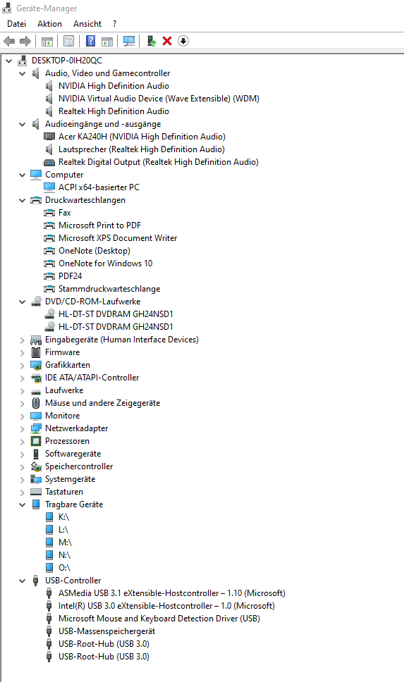
Task: Select ACPI x64-basierter PC
Action: pyautogui.click(x=99, y=187)
